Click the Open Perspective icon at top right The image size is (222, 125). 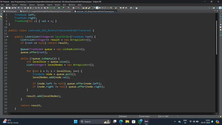click(x=214, y=8)
